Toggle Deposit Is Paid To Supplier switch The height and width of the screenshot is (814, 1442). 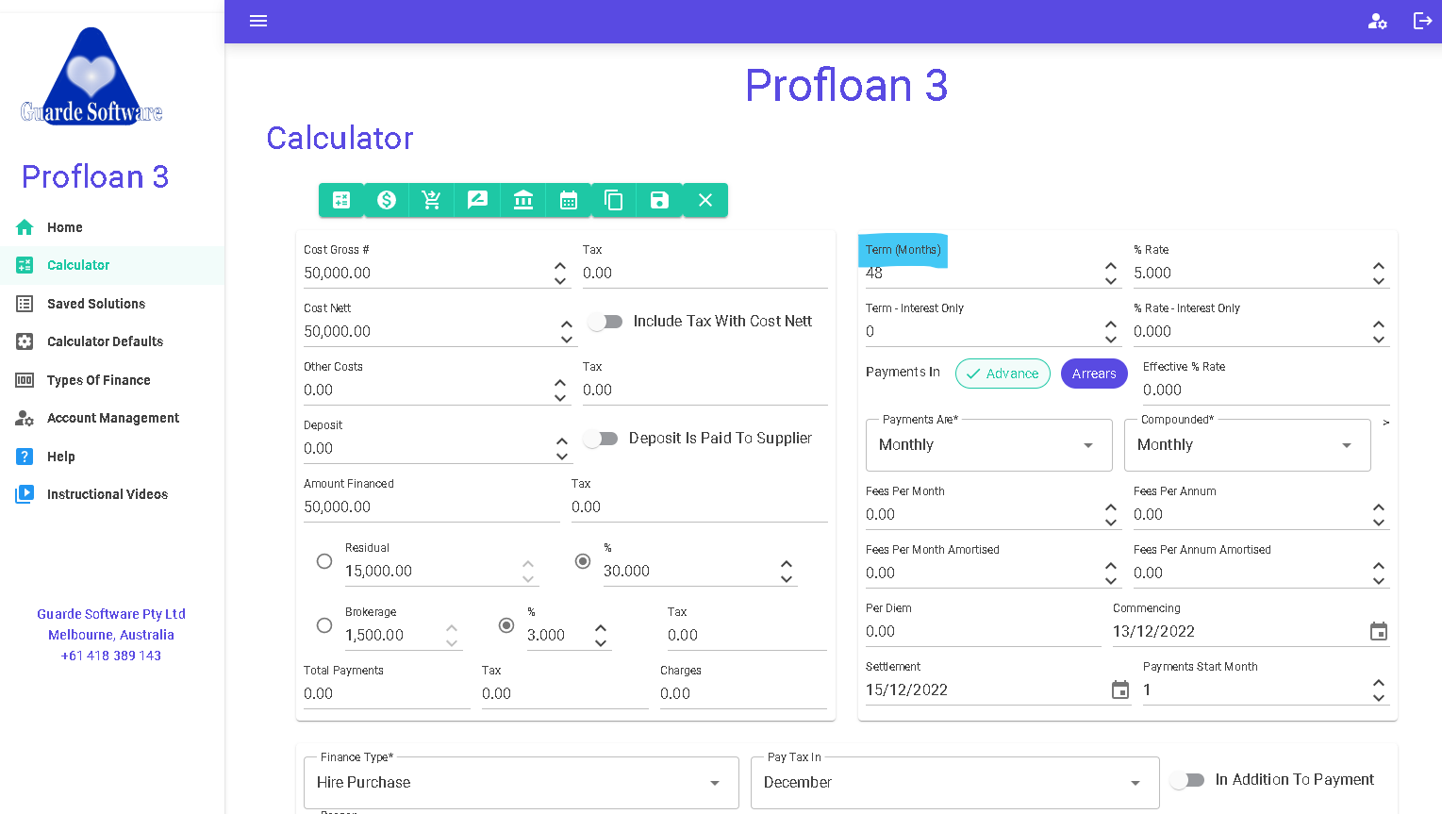601,439
